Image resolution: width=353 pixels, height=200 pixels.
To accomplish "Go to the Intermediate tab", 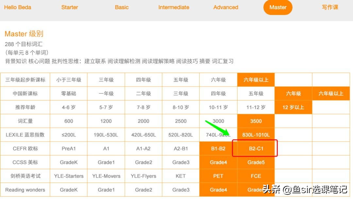I will coord(174,8).
